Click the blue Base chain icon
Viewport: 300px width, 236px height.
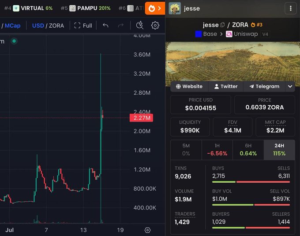(199, 34)
